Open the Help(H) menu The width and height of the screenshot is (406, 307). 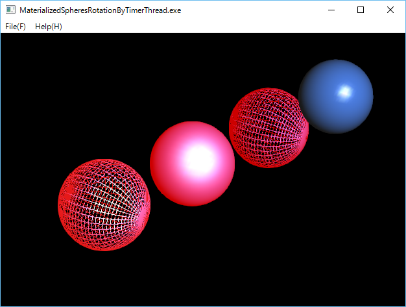click(x=49, y=27)
